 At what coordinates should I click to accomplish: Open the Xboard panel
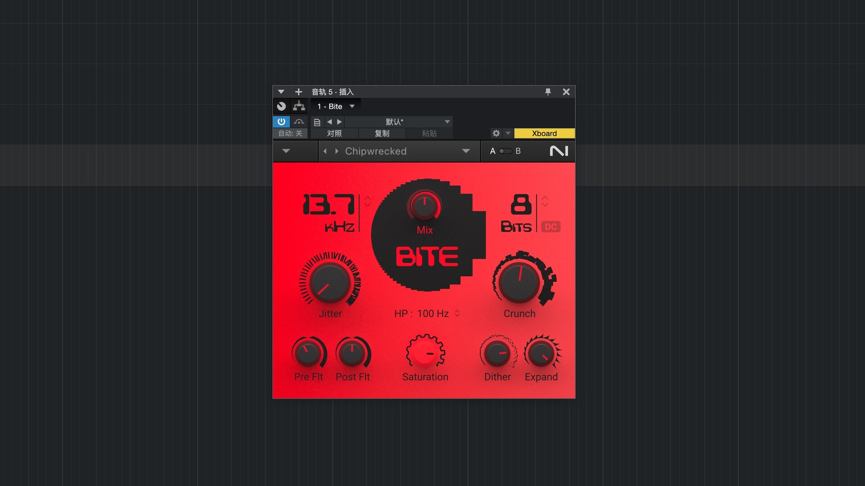click(x=544, y=133)
